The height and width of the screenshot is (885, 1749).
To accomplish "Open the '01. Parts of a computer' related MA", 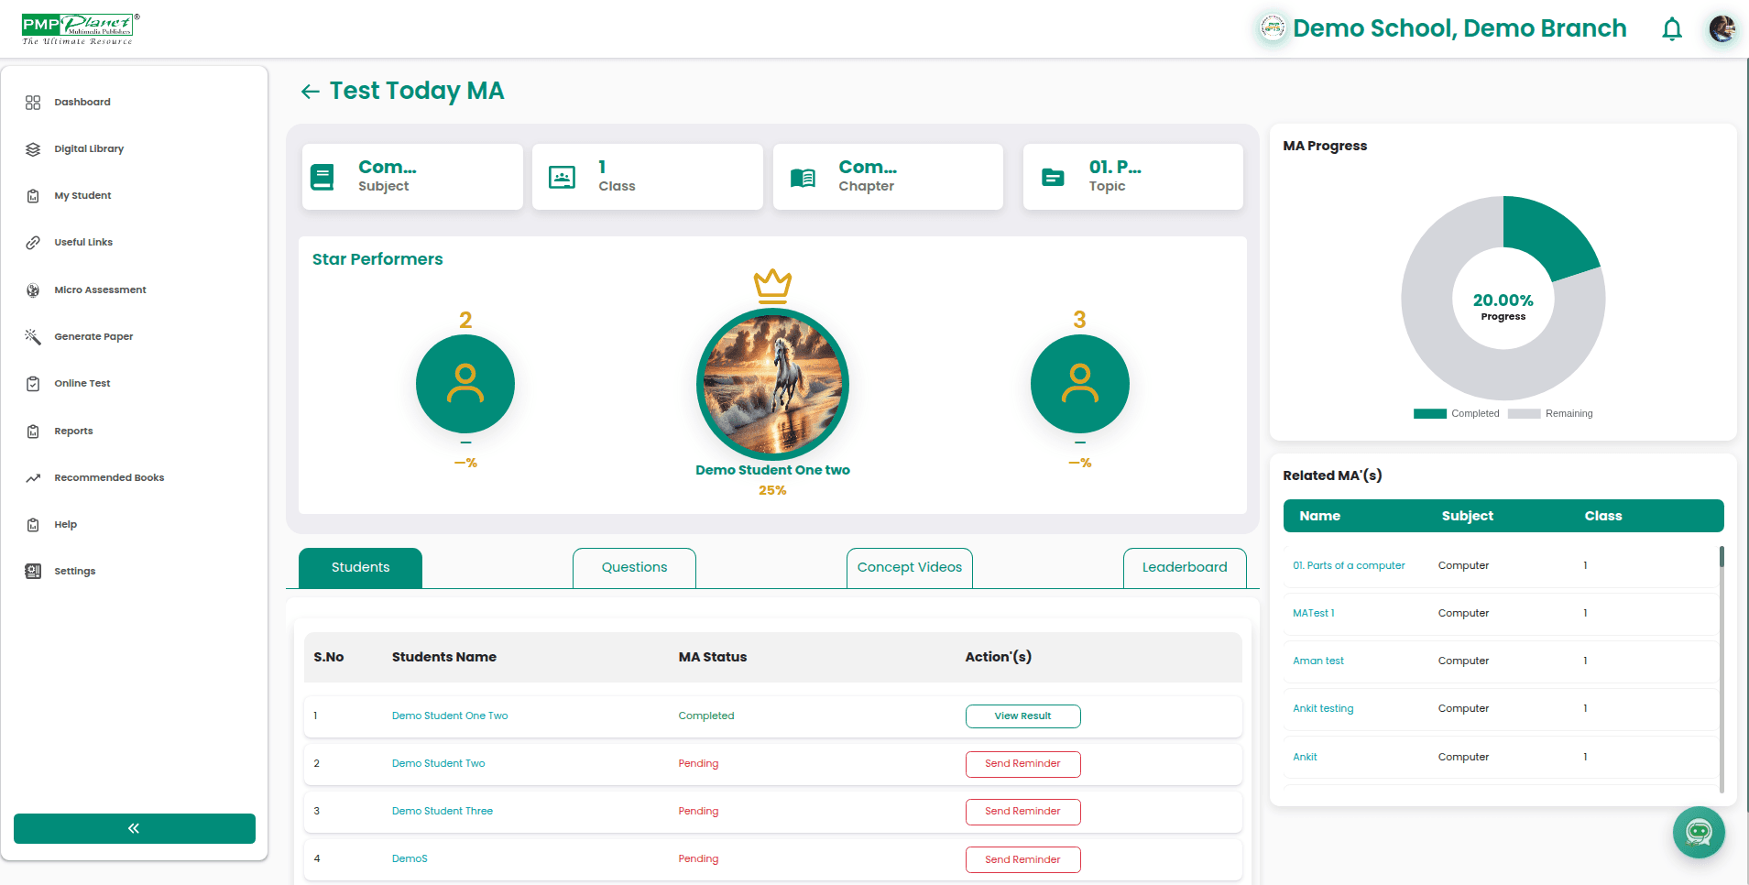I will (x=1349, y=566).
